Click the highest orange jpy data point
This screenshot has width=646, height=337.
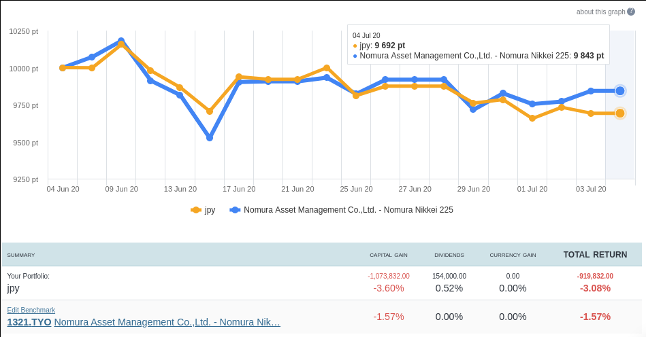pos(121,44)
